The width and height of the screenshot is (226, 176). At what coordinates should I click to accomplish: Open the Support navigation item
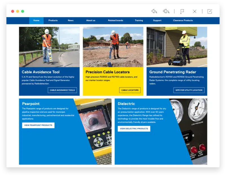point(157,20)
